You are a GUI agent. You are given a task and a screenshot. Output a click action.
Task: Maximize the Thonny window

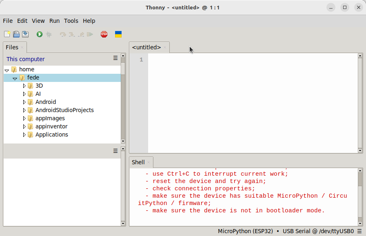[345, 7]
